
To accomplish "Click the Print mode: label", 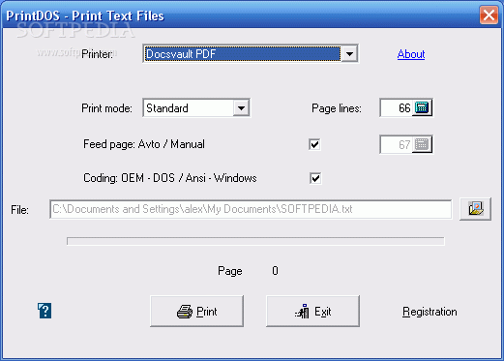I will point(106,108).
